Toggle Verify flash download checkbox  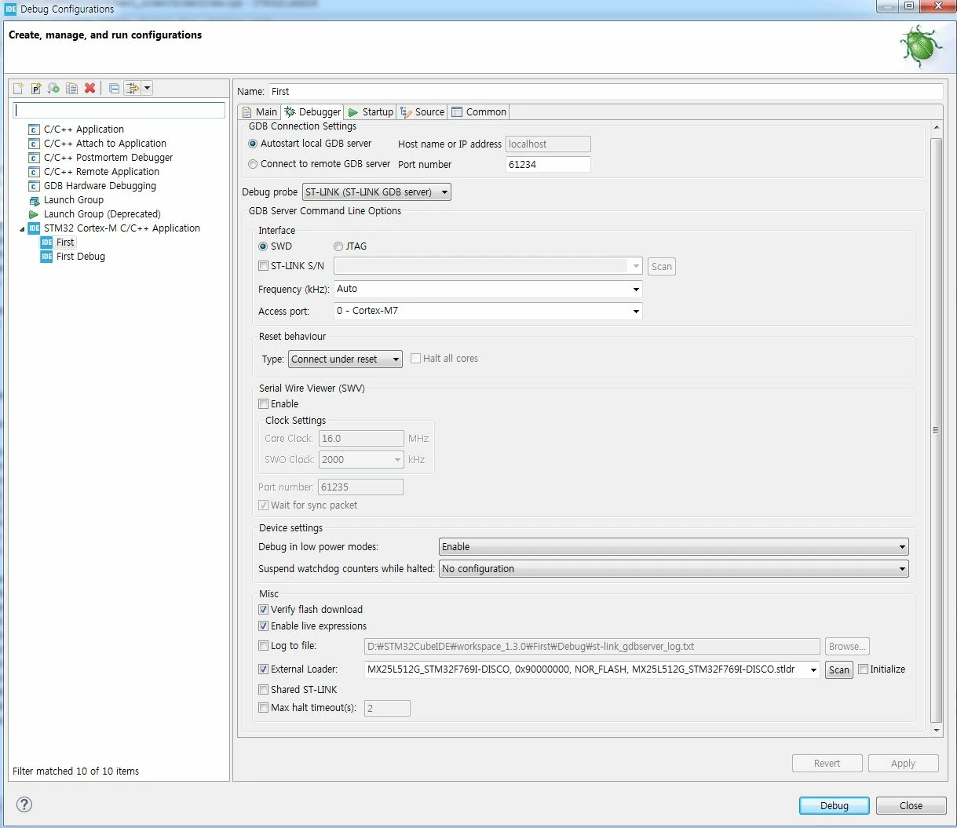(x=264, y=610)
